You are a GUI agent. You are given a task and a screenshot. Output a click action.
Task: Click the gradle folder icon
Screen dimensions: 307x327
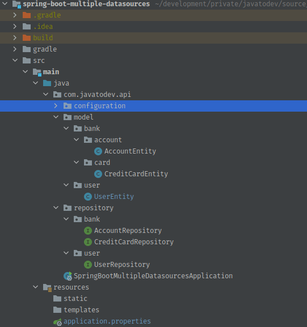click(27, 49)
